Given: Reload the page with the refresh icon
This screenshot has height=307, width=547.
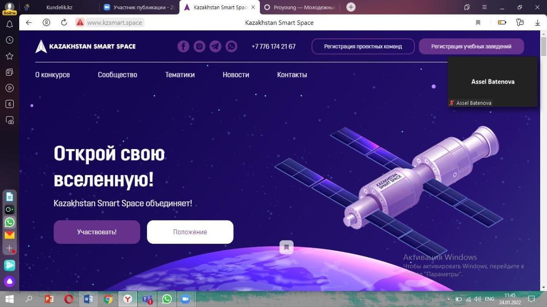Looking at the screenshot, I should [x=64, y=22].
